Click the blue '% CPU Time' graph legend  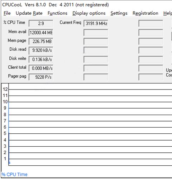[x=15, y=174]
